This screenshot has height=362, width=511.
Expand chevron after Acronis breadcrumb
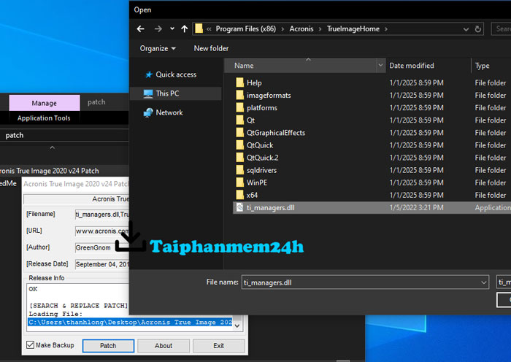(320, 29)
